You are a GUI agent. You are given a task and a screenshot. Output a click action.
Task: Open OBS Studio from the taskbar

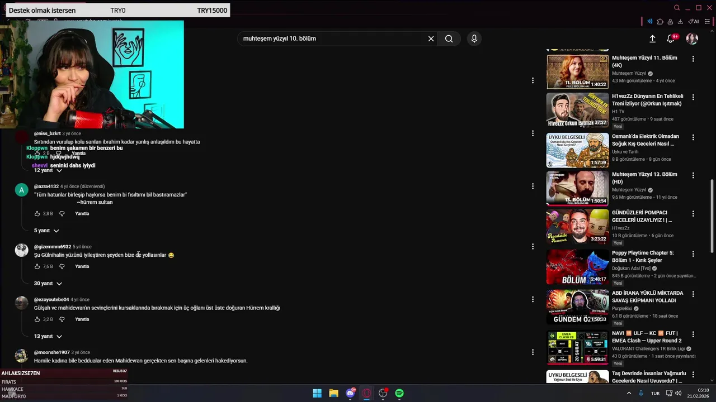tap(383, 393)
